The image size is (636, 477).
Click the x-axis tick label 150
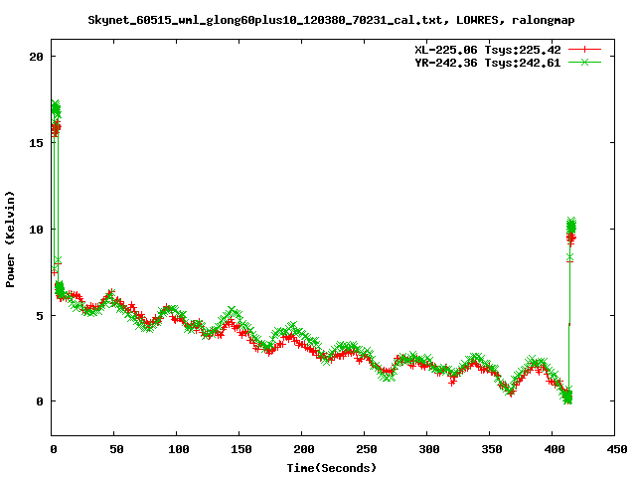click(x=240, y=449)
